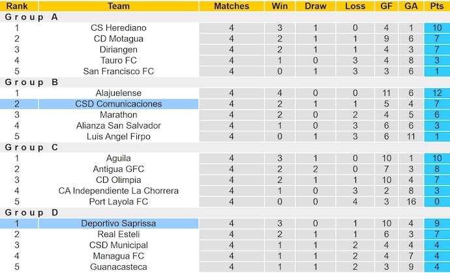
Task: Click Alajuelense's 12 points cell
Action: (436, 93)
